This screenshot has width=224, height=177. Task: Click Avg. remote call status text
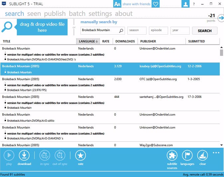203,174
